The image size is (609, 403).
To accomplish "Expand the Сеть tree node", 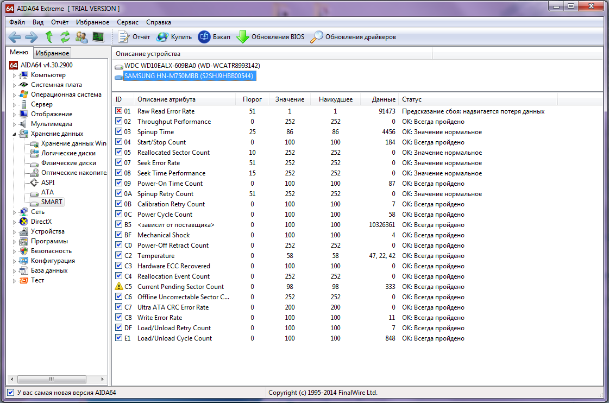I will (x=15, y=212).
